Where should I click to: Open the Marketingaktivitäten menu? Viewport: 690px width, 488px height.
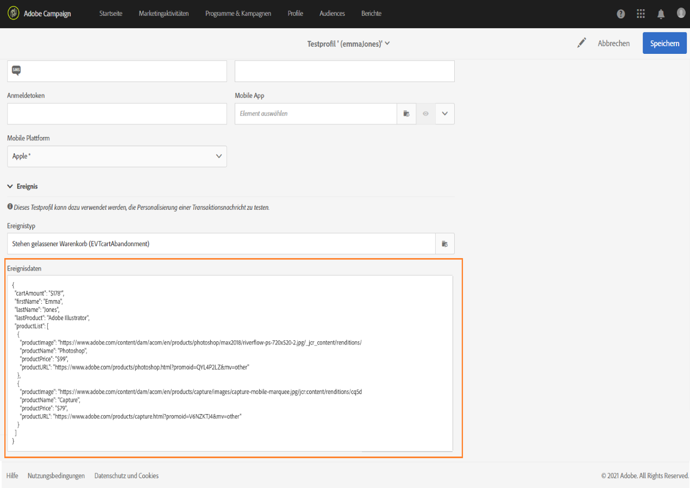click(164, 14)
